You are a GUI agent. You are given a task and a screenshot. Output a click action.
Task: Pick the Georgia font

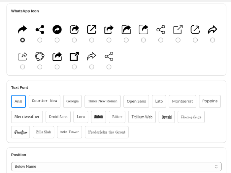[73, 101]
